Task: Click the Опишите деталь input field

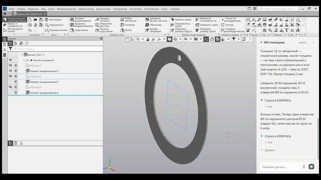Action: (x=280, y=166)
